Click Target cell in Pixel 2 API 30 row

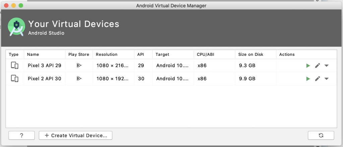coord(173,79)
